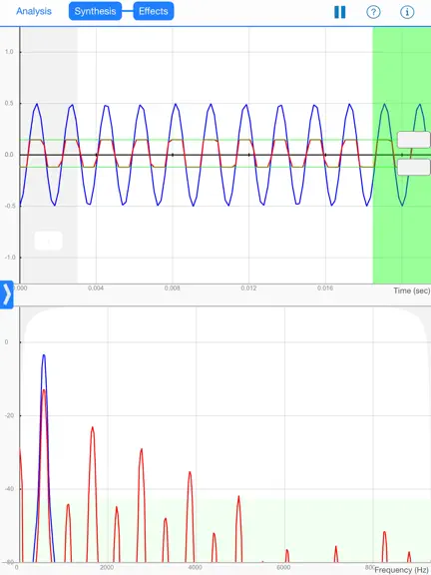Pause the running signal playback
The height and width of the screenshot is (575, 431).
340,12
